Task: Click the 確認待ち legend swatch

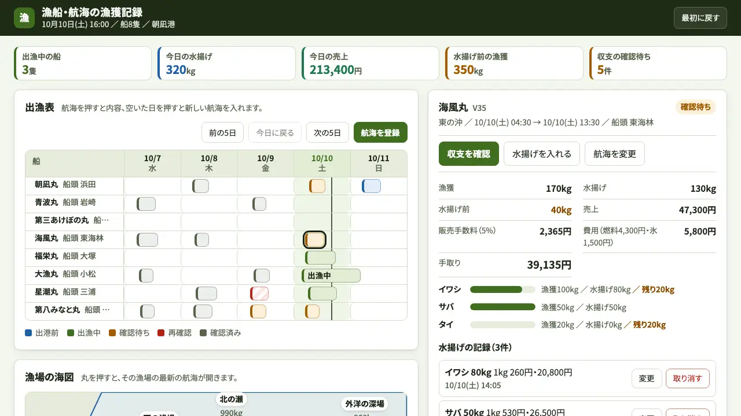Action: (112, 333)
